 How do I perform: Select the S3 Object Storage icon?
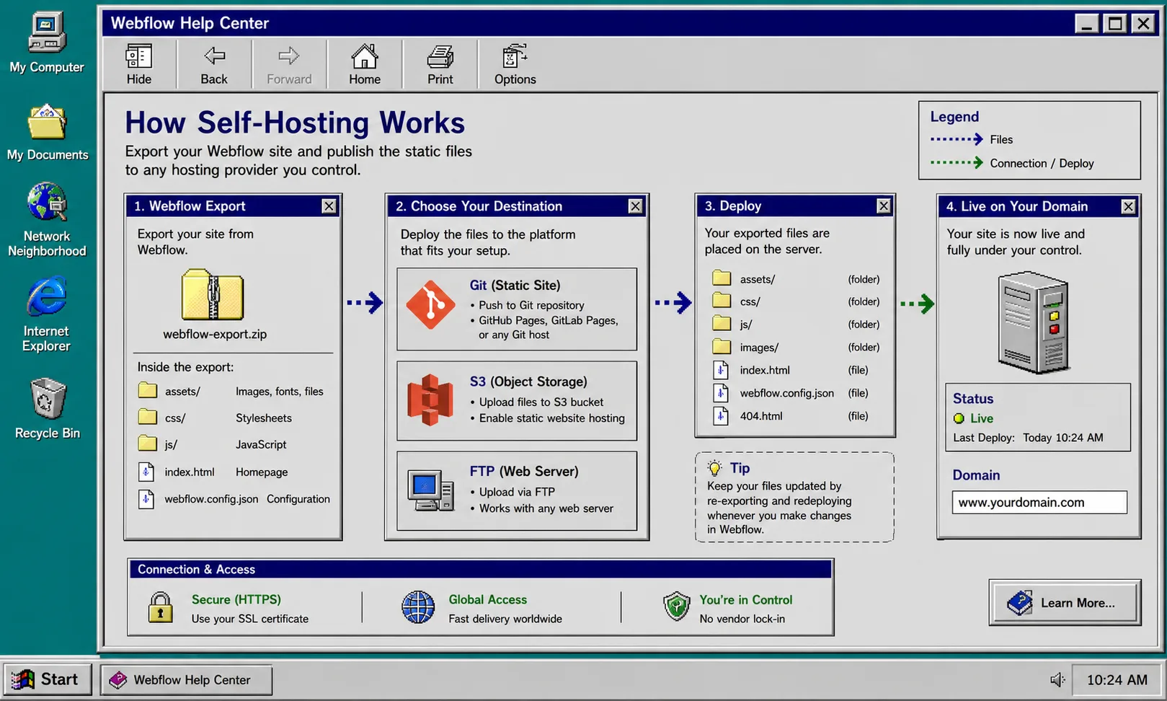(x=430, y=400)
